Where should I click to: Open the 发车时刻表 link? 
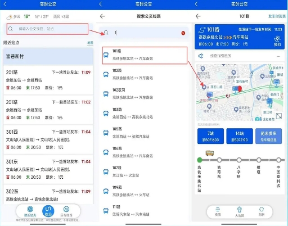[x=277, y=16]
